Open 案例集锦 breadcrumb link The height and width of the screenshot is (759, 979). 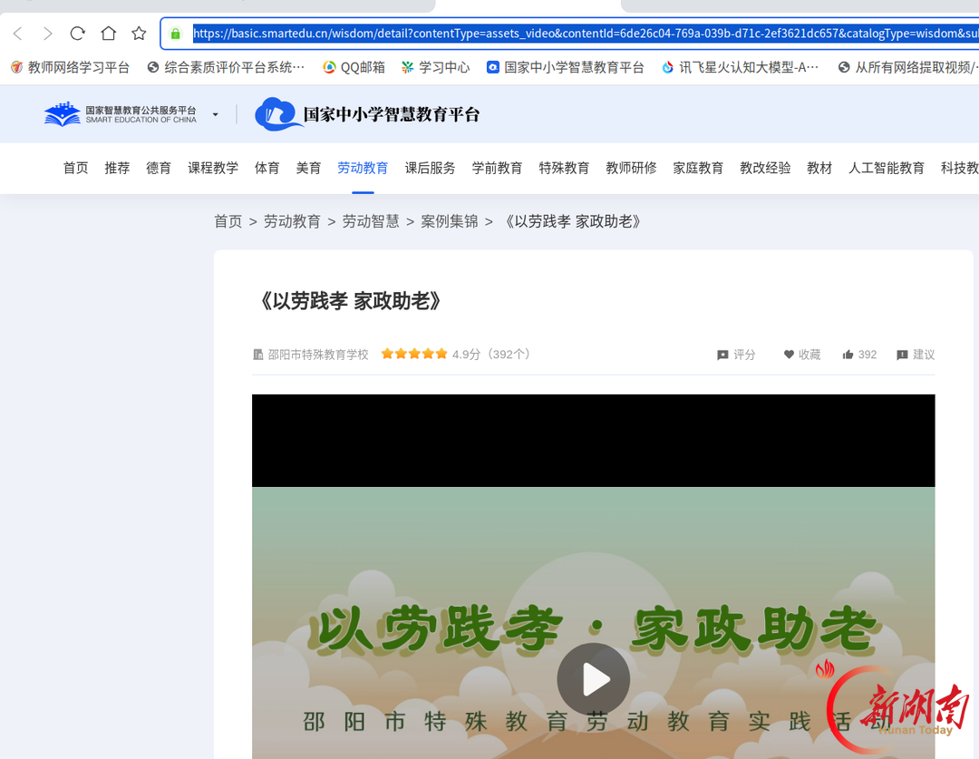pyautogui.click(x=450, y=222)
